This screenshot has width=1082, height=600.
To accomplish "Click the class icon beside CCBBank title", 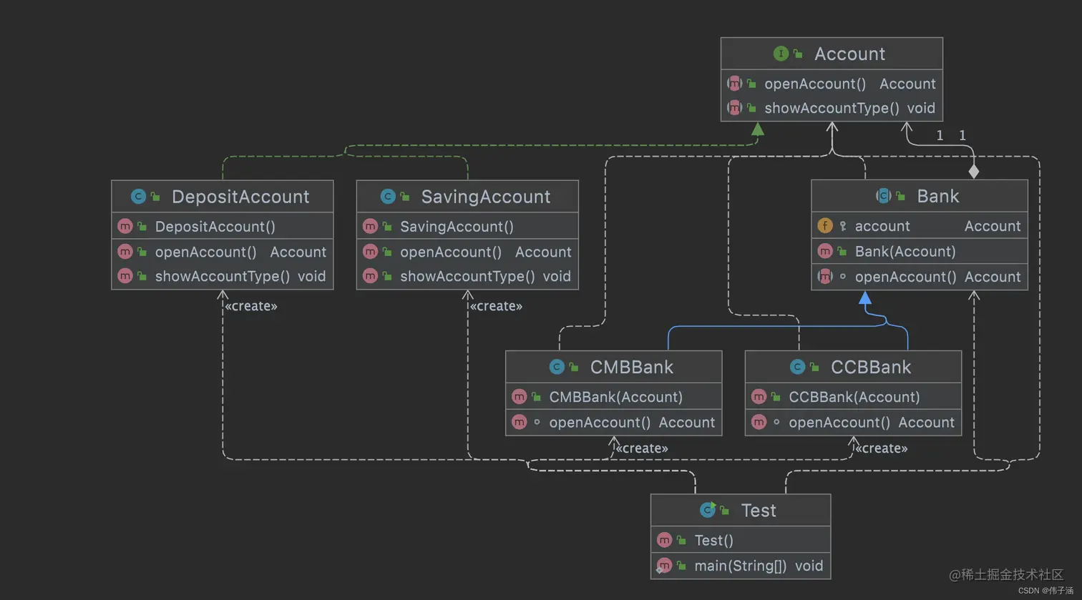I will 797,367.
